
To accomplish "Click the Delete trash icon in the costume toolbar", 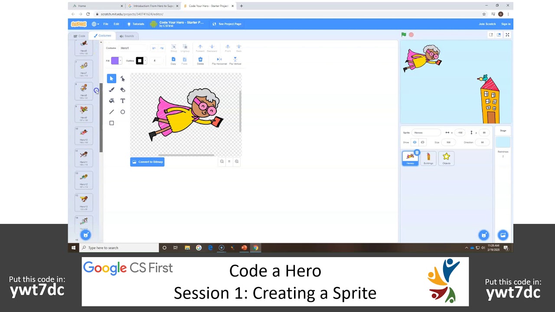I will pyautogui.click(x=200, y=61).
